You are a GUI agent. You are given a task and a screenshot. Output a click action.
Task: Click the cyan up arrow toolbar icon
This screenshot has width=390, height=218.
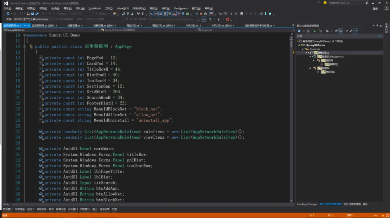coord(270,14)
